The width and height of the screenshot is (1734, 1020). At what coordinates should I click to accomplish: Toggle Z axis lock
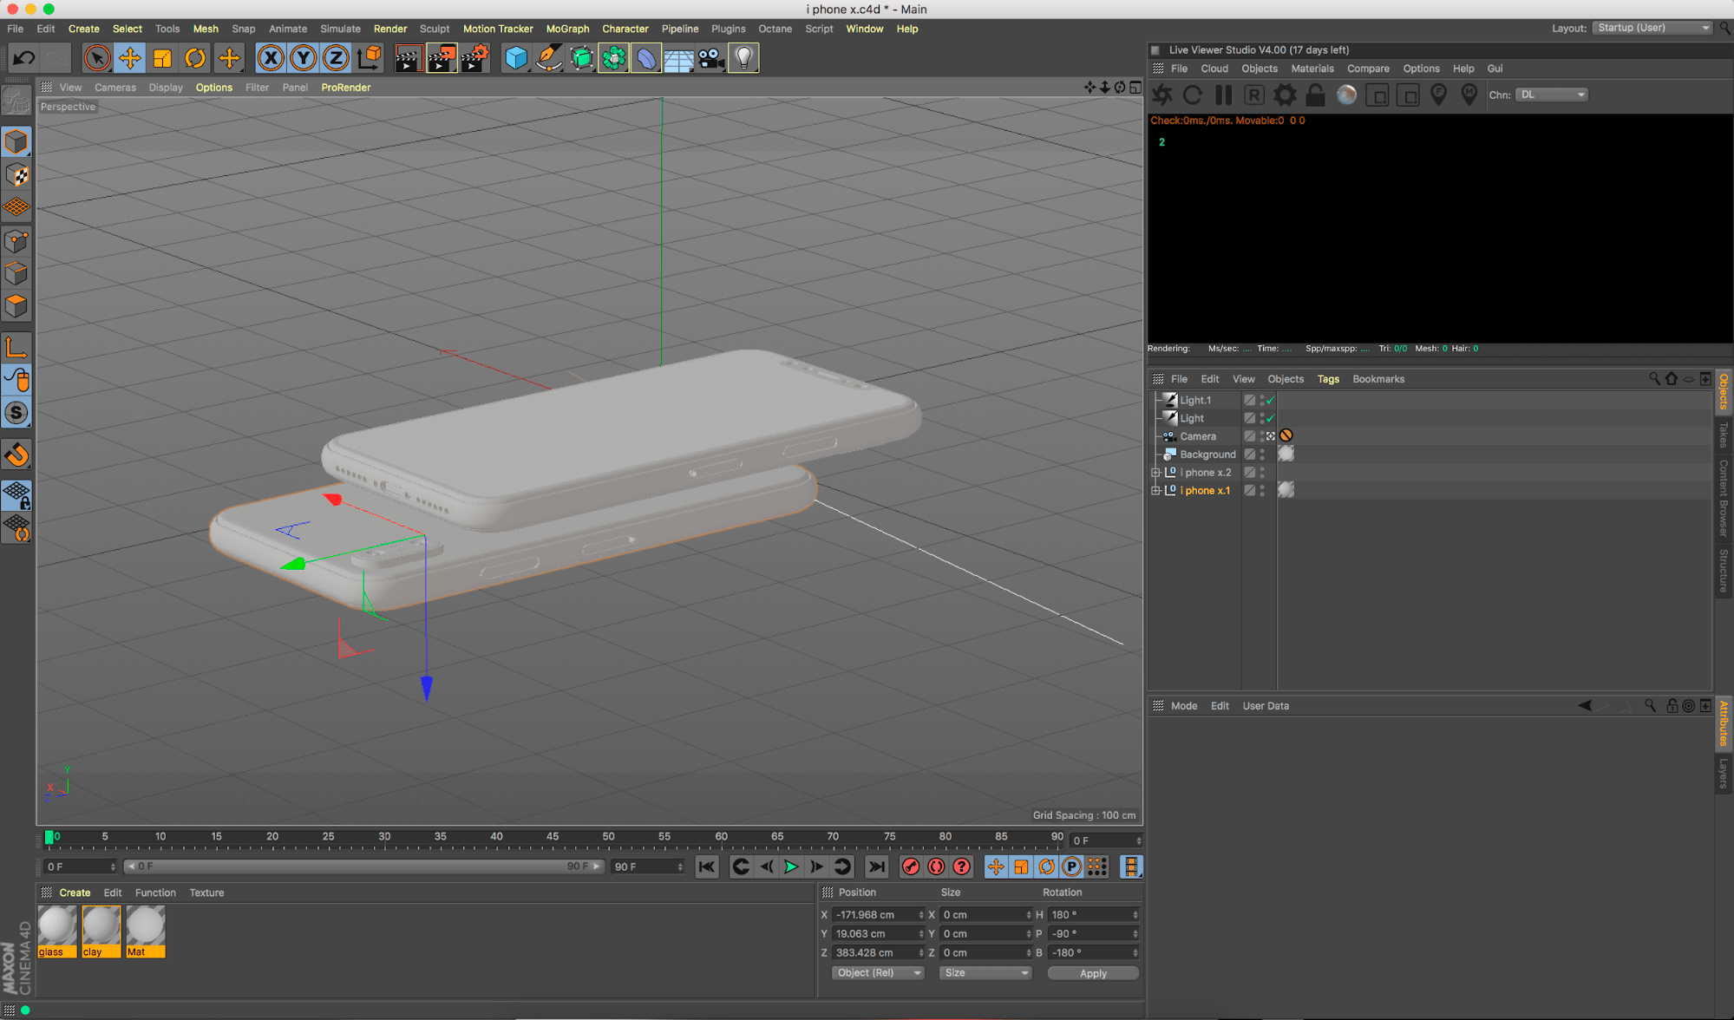[335, 58]
